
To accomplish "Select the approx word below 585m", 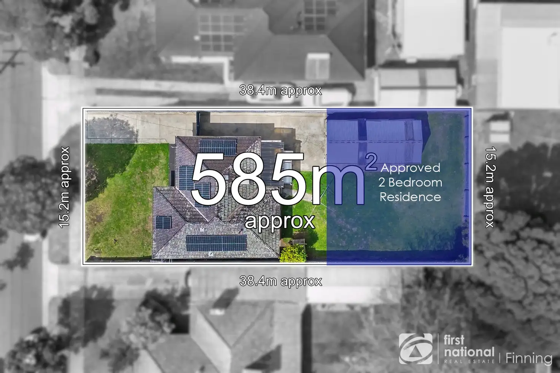I will [280, 221].
